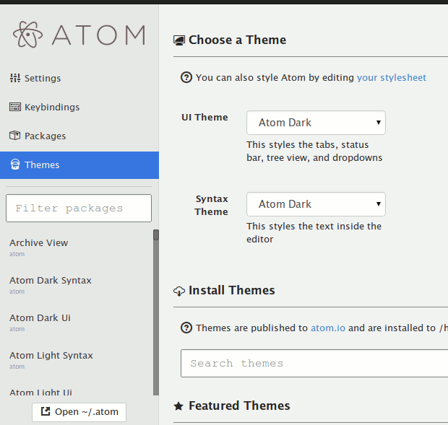This screenshot has height=425, width=448.
Task: Select Atom Dark Syntax in package list
Action: (51, 280)
